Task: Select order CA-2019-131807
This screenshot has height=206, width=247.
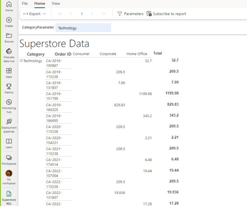Action: [x=54, y=85]
